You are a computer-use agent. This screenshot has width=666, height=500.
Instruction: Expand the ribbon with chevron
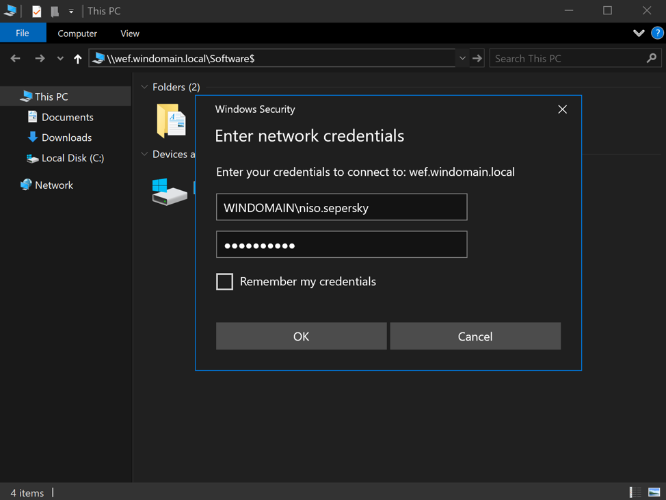(x=639, y=33)
